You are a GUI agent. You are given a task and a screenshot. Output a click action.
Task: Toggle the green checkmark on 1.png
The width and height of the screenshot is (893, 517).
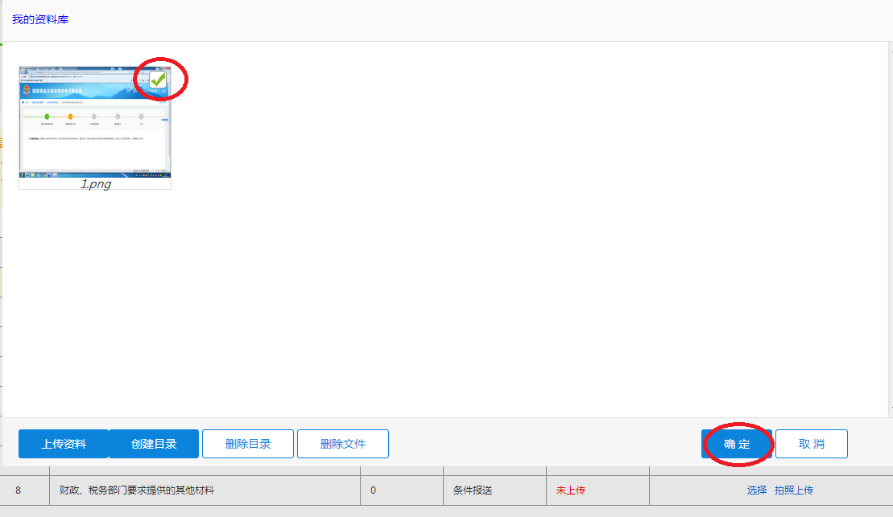click(158, 80)
